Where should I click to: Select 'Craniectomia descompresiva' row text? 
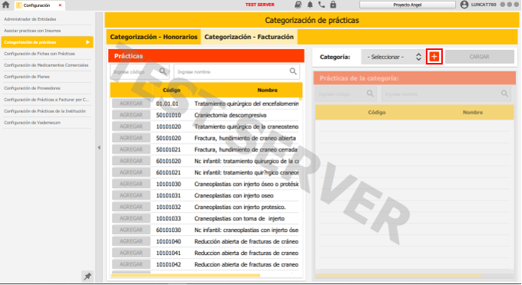click(231, 115)
